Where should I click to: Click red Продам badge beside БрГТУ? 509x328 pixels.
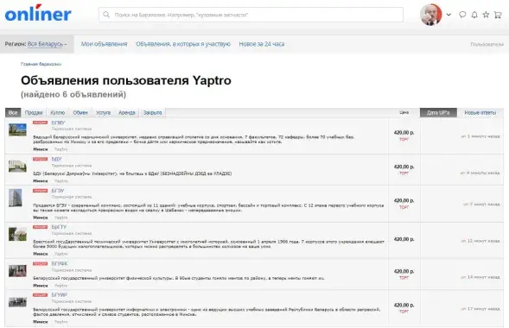pyautogui.click(x=40, y=227)
